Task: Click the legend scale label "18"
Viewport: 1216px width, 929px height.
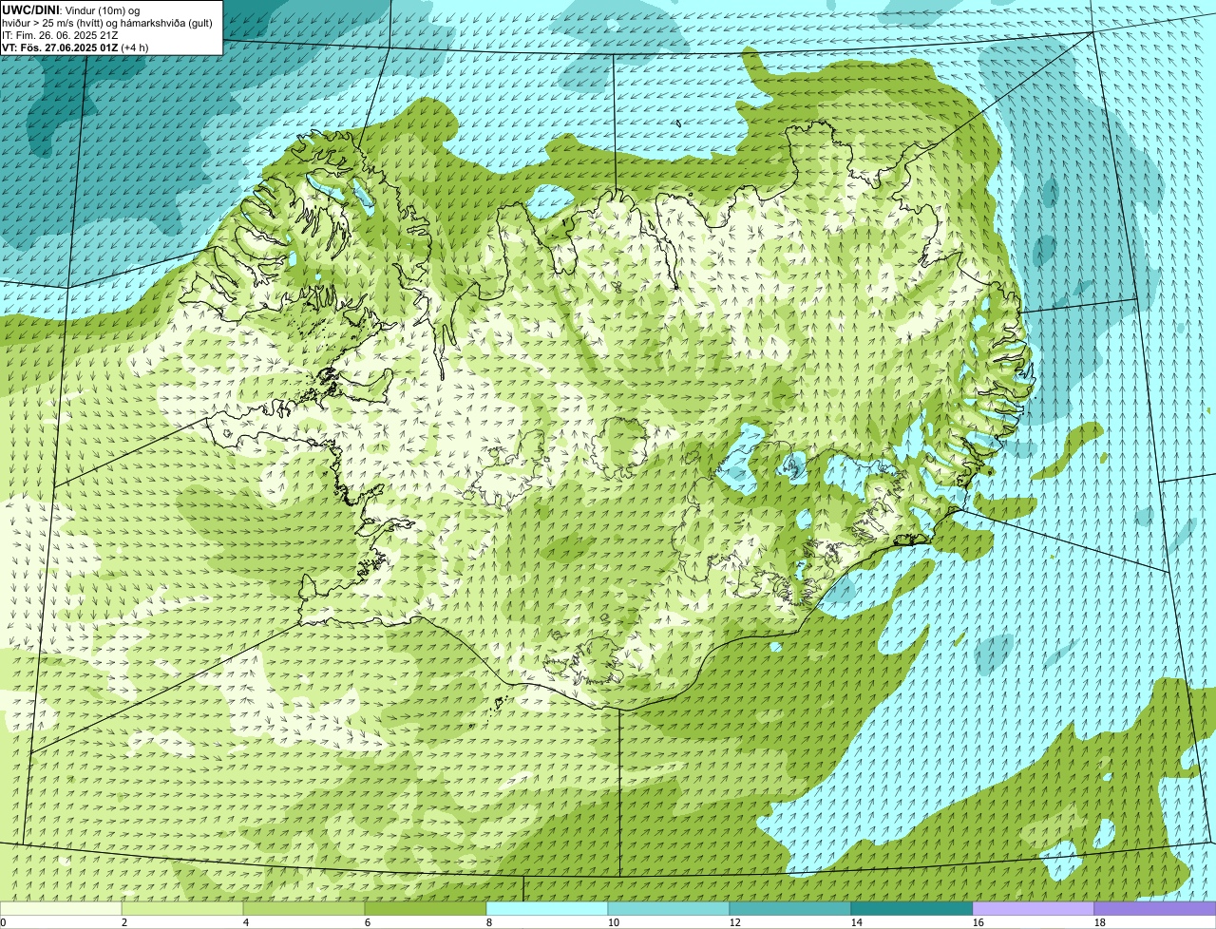Action: (1100, 922)
